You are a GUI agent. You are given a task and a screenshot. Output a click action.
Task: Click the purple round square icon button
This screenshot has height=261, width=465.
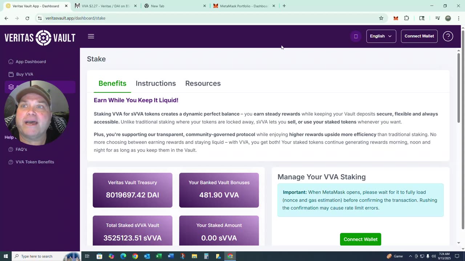[356, 36]
